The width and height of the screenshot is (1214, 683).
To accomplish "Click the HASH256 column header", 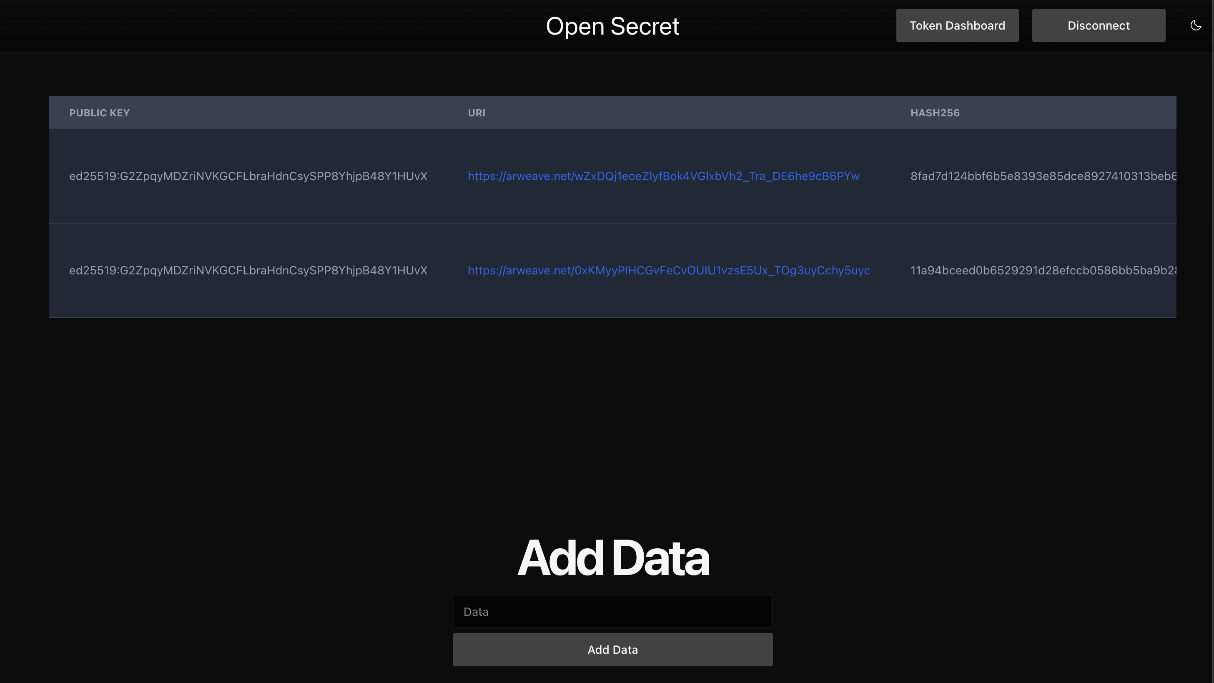I will [935, 113].
